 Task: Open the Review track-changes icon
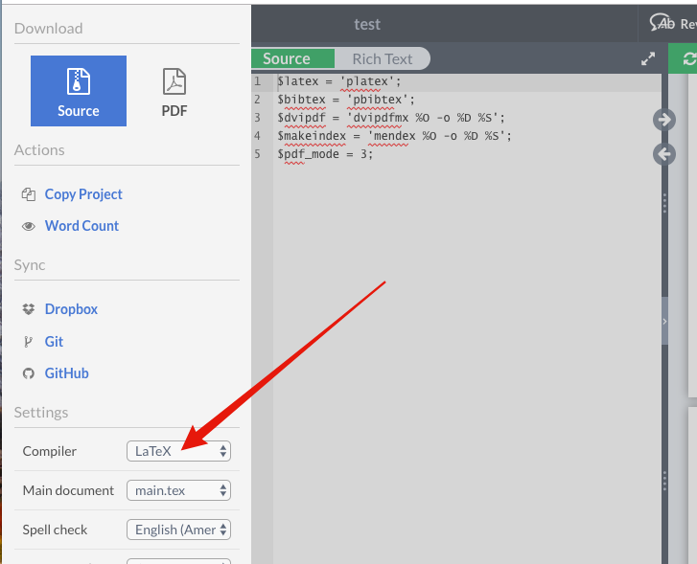coord(662,23)
